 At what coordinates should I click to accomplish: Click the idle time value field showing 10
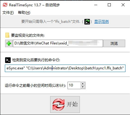point(74,85)
